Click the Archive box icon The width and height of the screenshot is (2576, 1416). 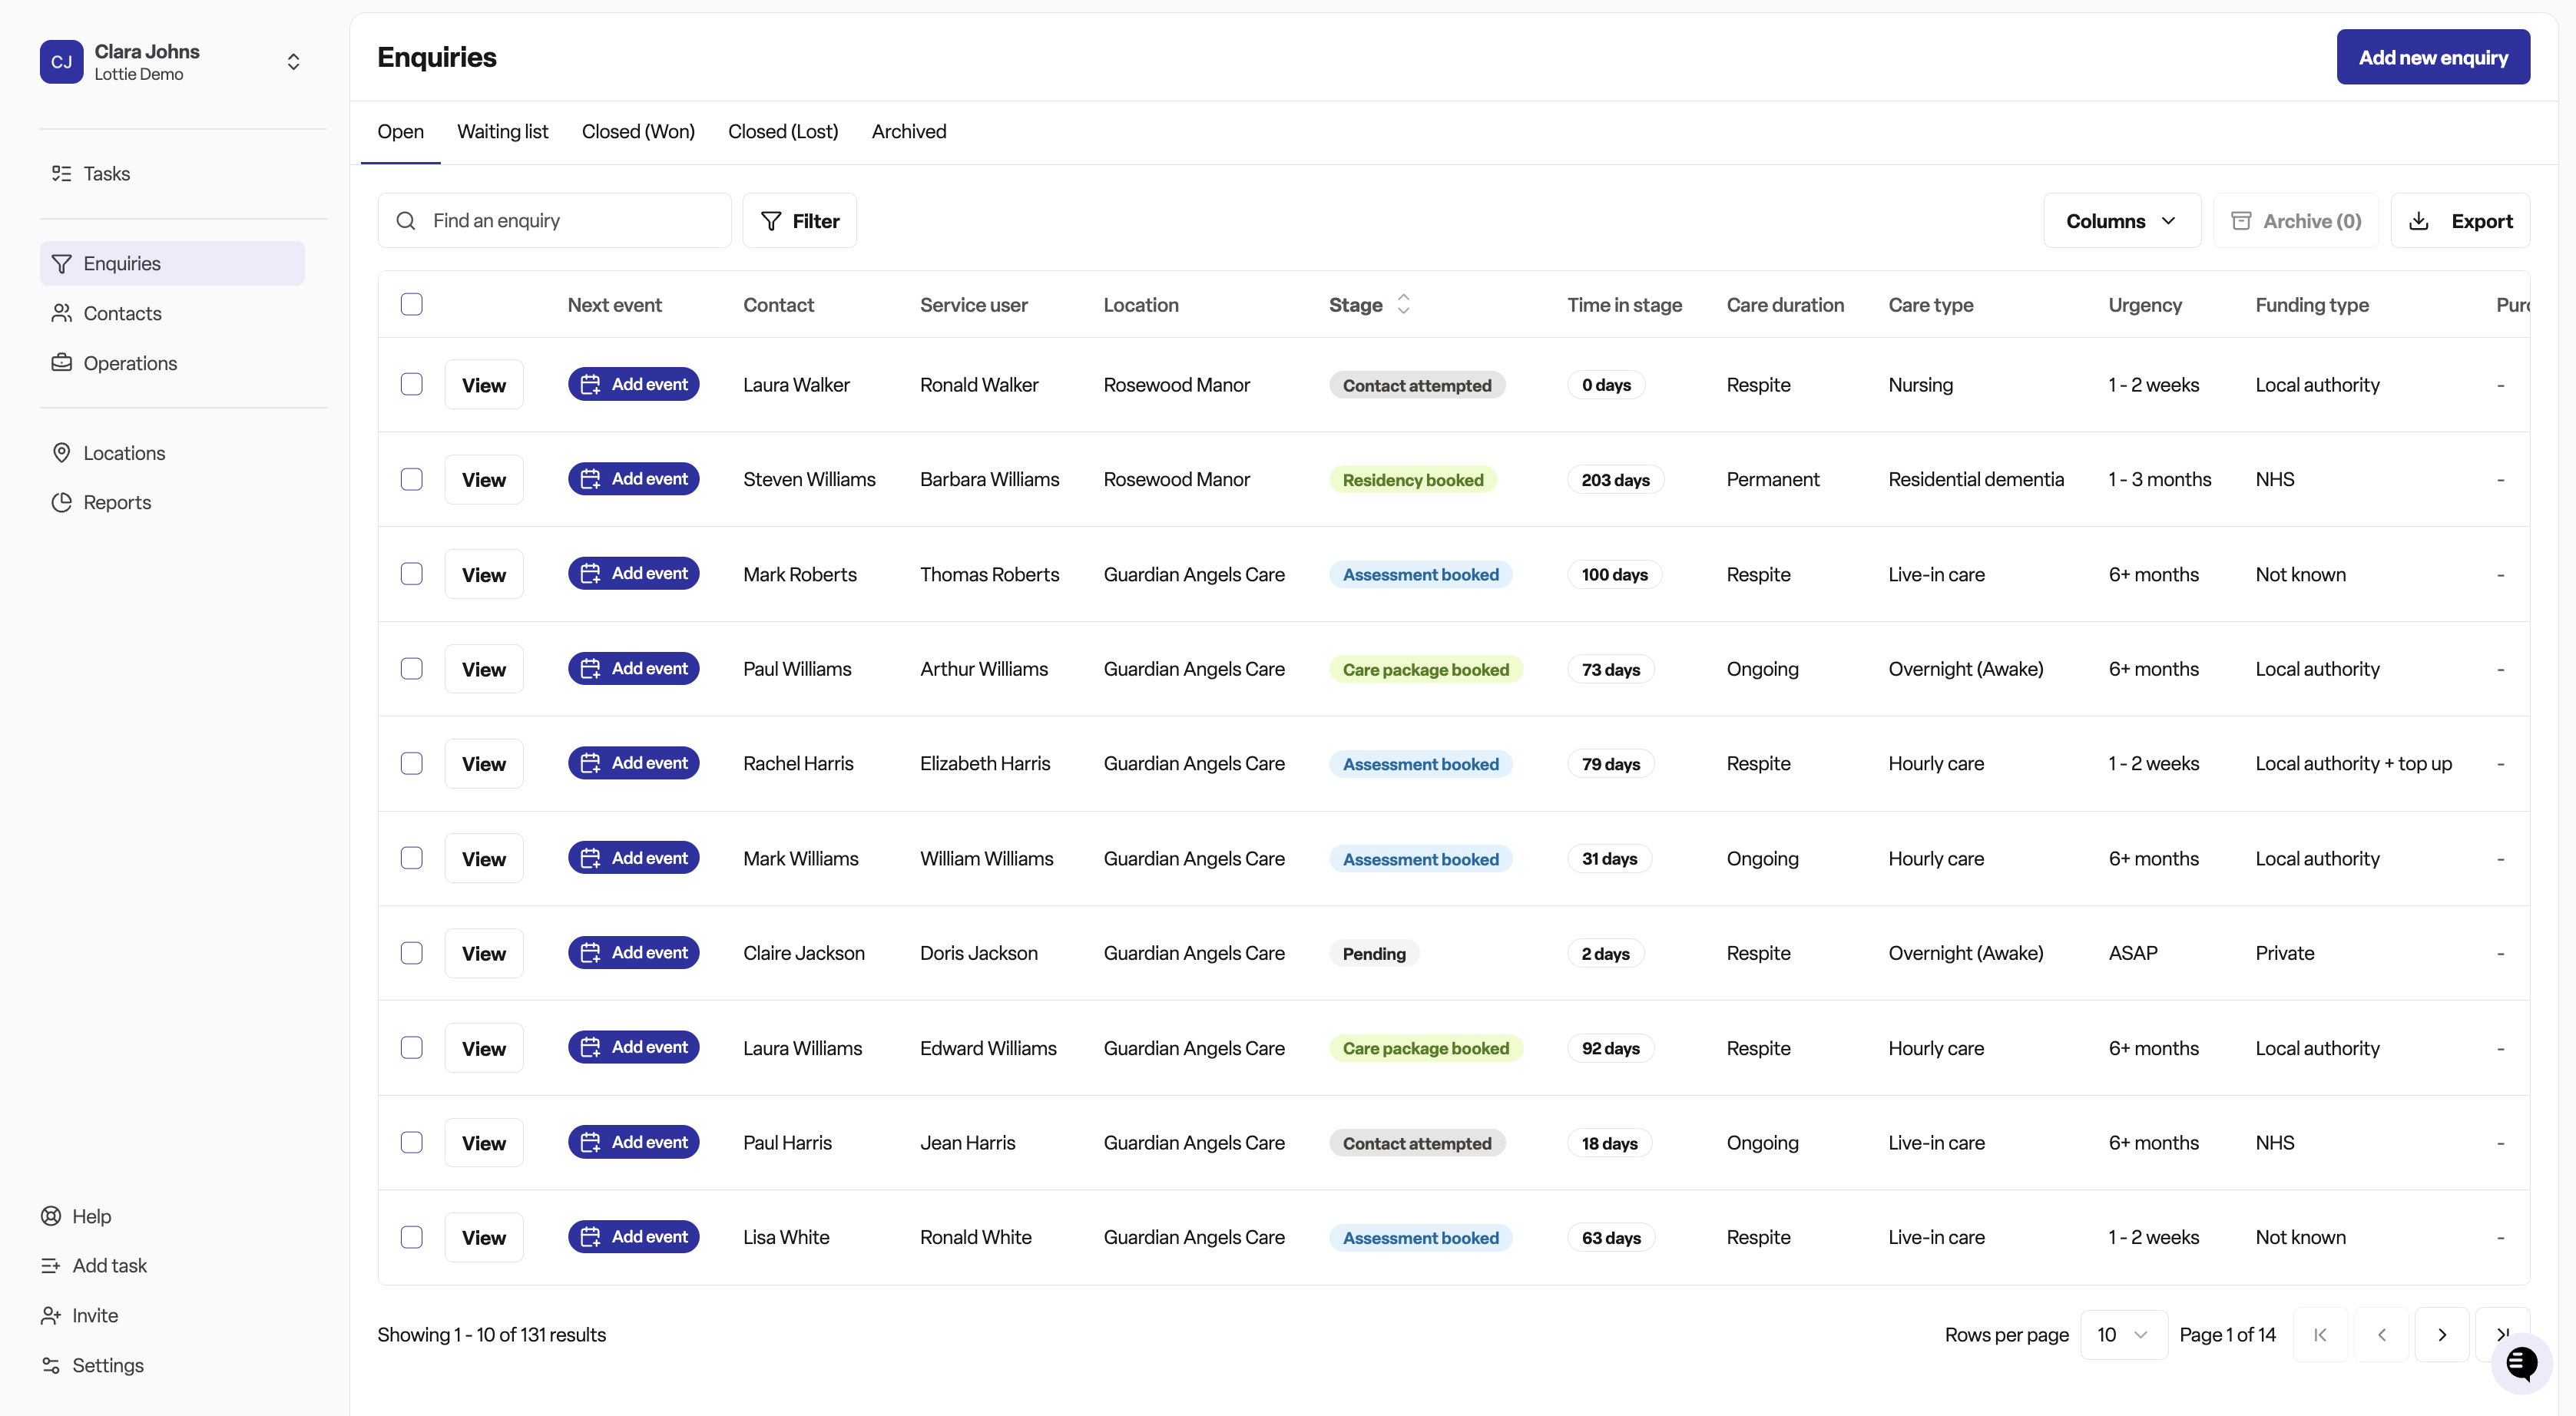(x=2241, y=221)
